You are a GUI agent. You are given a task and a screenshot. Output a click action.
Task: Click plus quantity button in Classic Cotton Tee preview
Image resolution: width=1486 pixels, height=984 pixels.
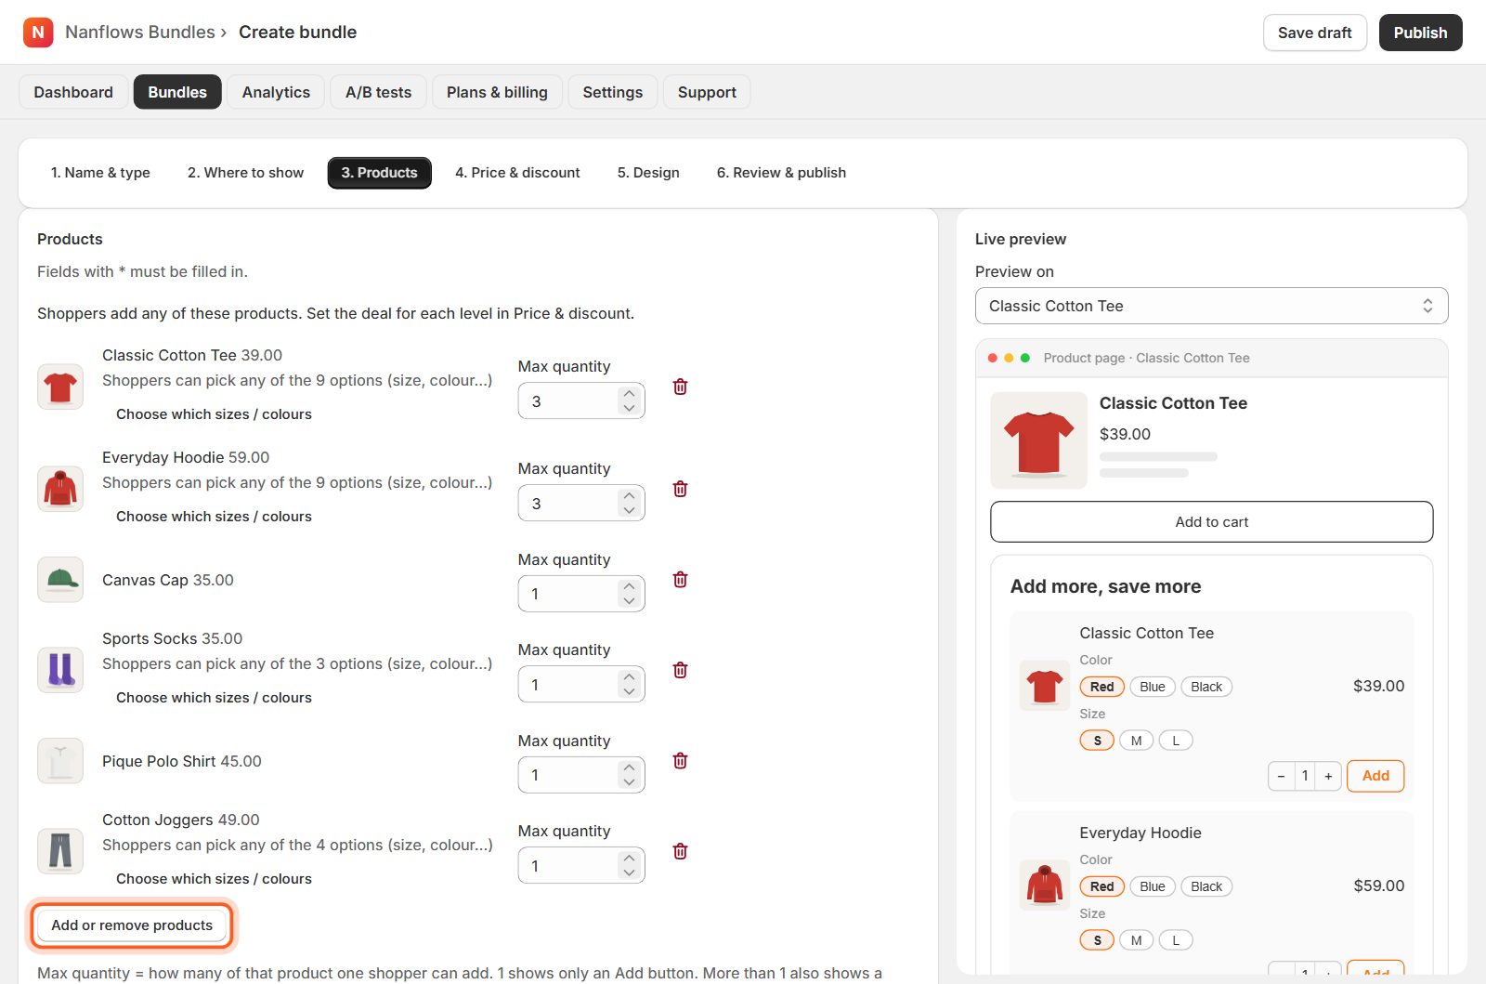[1328, 776]
